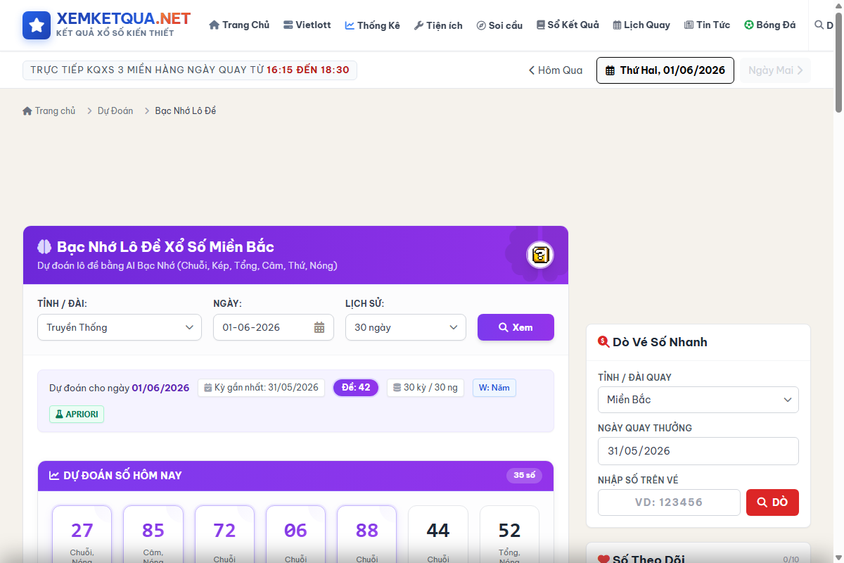Click the Dò Vé Số Nhanh search-dollar icon
844x563 pixels.
(x=603, y=342)
